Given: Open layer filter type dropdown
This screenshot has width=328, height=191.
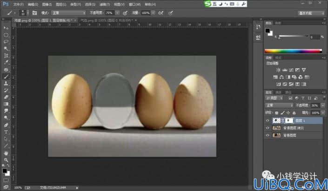Looking at the screenshot, I should tap(274, 98).
